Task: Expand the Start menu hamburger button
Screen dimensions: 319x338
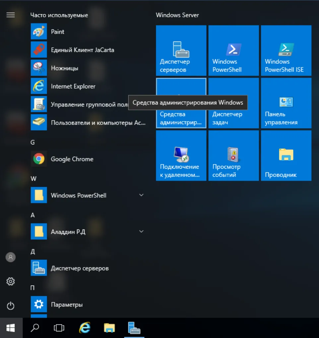Action: pyautogui.click(x=11, y=15)
